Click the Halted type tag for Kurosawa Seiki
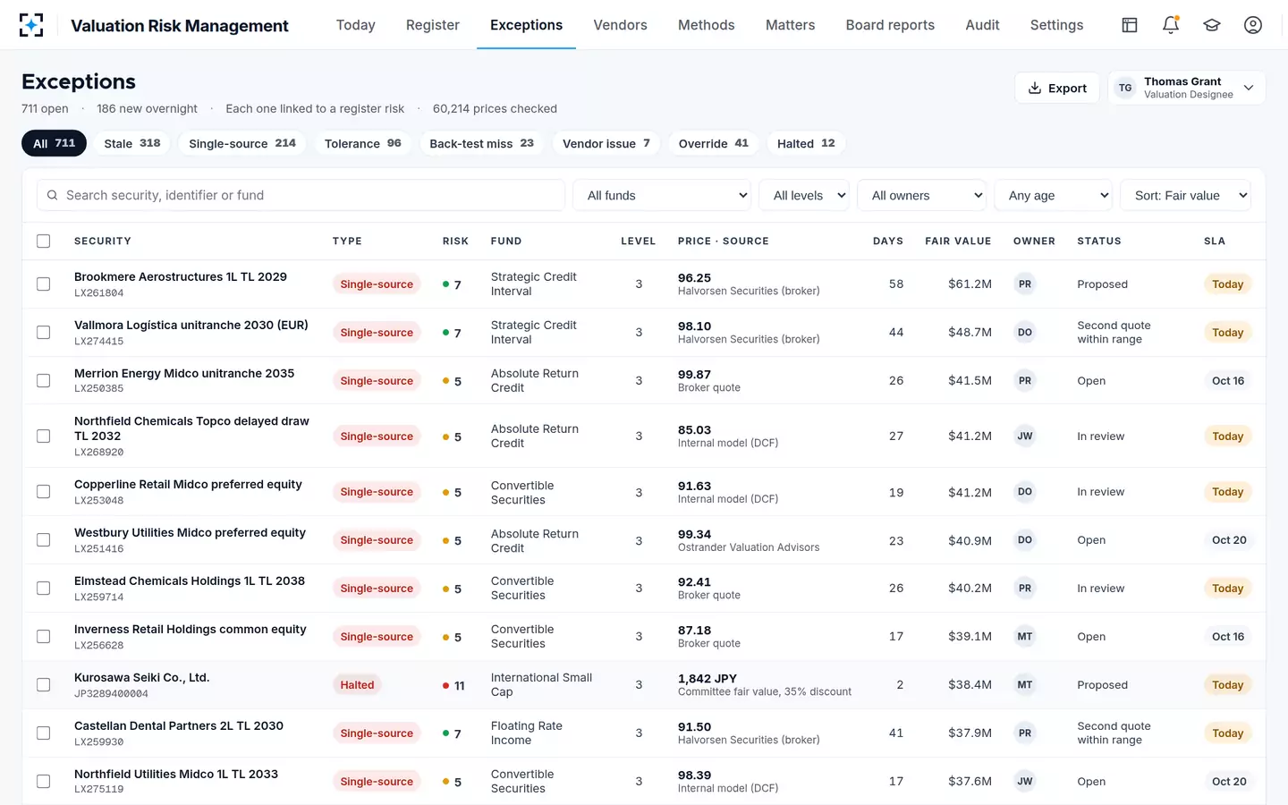This screenshot has height=805, width=1288. tap(357, 685)
